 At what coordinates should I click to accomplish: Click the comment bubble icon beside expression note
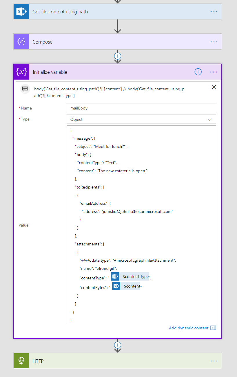tap(25, 89)
